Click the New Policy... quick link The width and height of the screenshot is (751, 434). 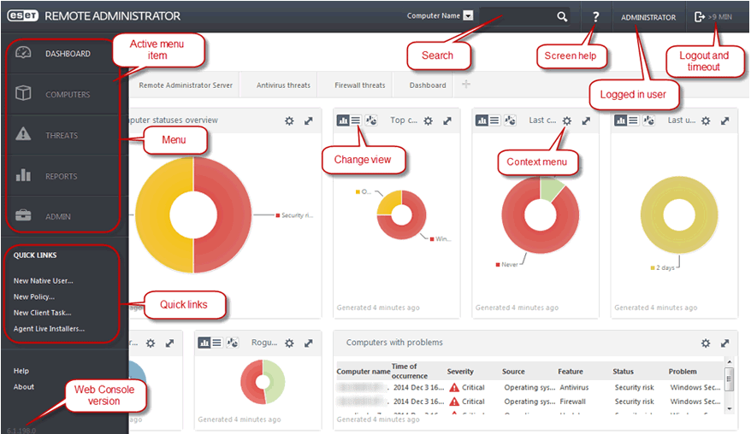point(34,296)
